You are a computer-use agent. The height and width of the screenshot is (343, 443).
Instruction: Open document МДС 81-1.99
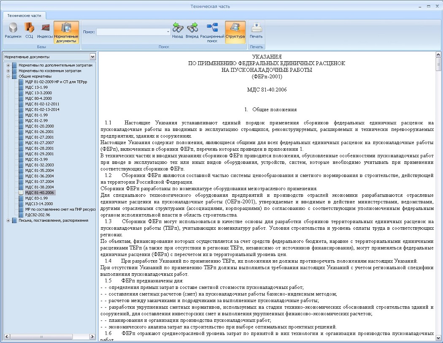(x=36, y=115)
